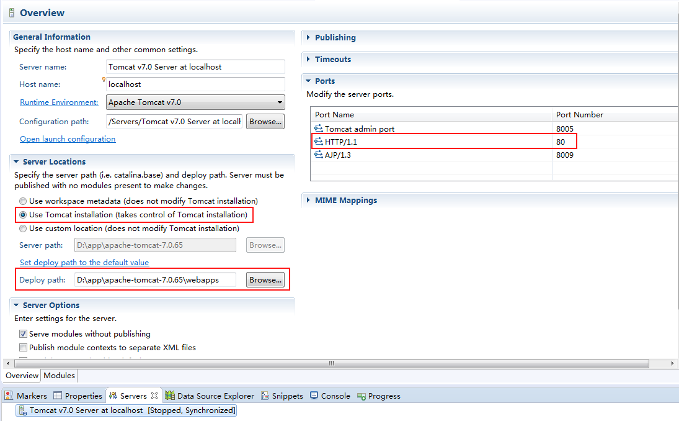
Task: Collapse the Server Options section
Action: (16, 305)
